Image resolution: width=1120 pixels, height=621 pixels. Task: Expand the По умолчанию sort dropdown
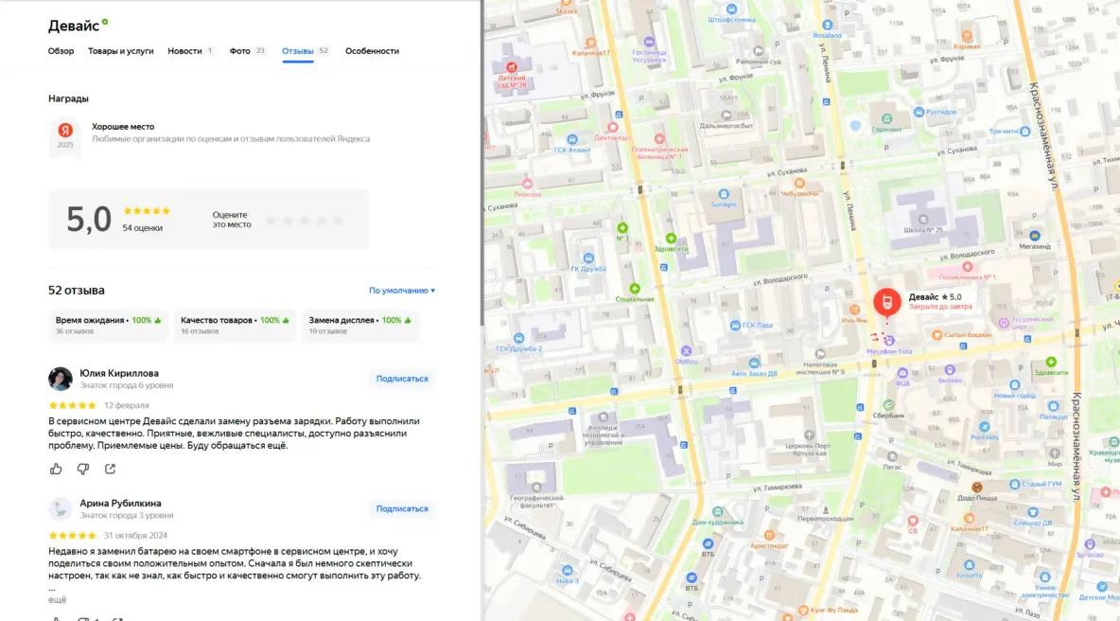(402, 290)
